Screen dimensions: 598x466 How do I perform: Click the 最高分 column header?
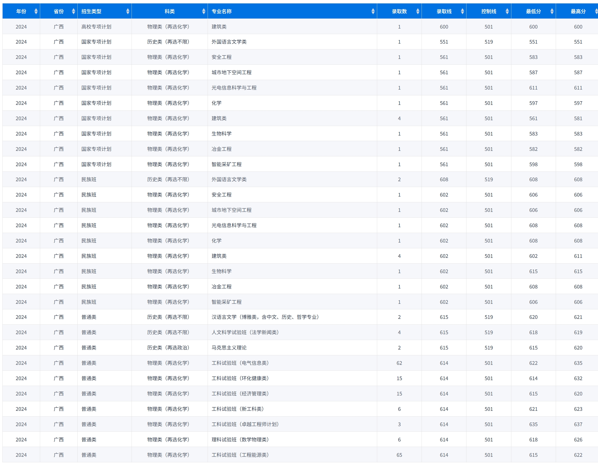click(x=578, y=11)
